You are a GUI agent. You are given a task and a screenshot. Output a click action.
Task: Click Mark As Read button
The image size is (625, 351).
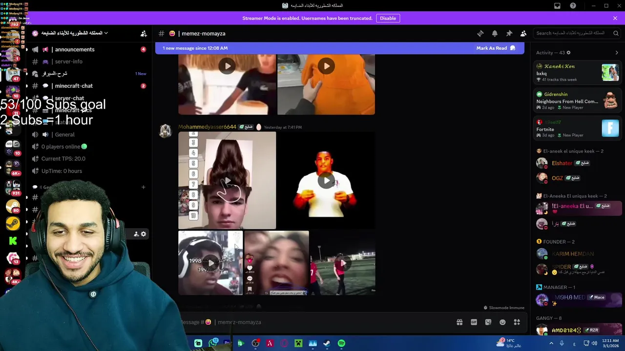pyautogui.click(x=496, y=48)
